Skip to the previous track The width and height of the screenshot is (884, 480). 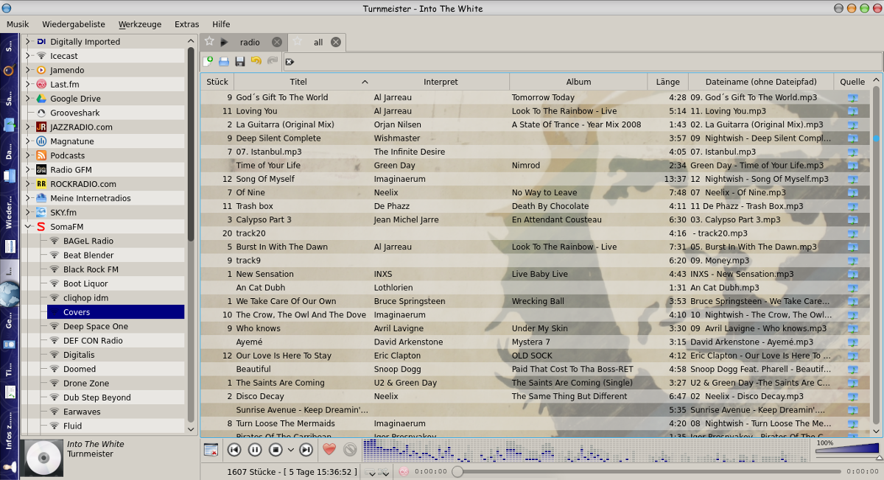pyautogui.click(x=234, y=450)
